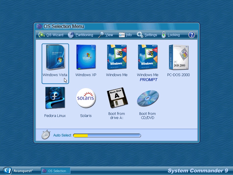Viewport: 233px width, 175px height.
Task: Open the Settings menu
Action: tap(151, 35)
